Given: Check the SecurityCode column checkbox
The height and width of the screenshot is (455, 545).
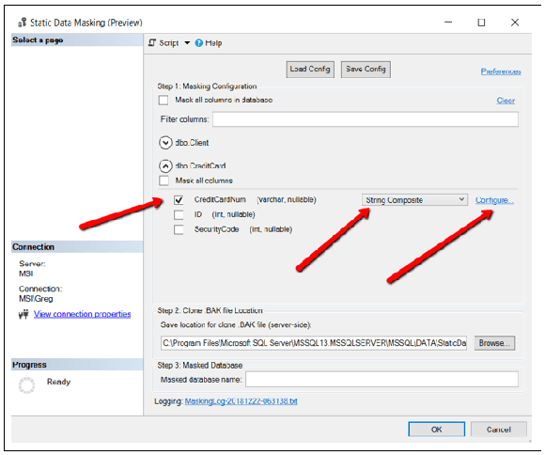Looking at the screenshot, I should 179,229.
